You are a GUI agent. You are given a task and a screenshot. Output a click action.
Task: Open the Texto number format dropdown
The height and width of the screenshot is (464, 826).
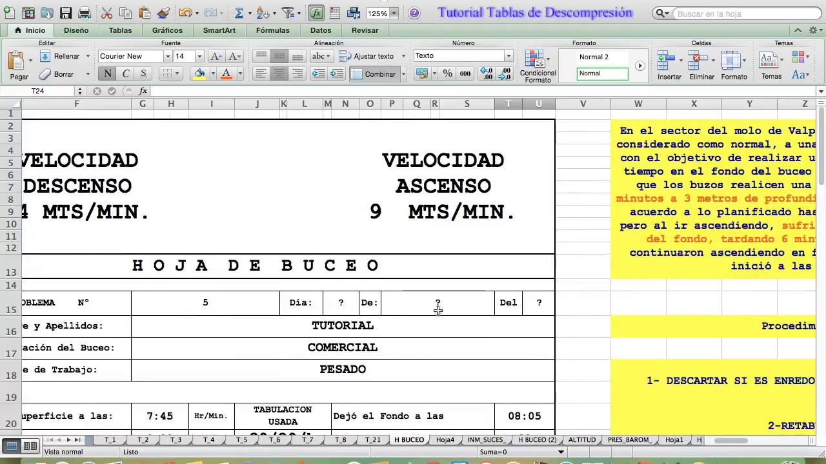(x=509, y=56)
